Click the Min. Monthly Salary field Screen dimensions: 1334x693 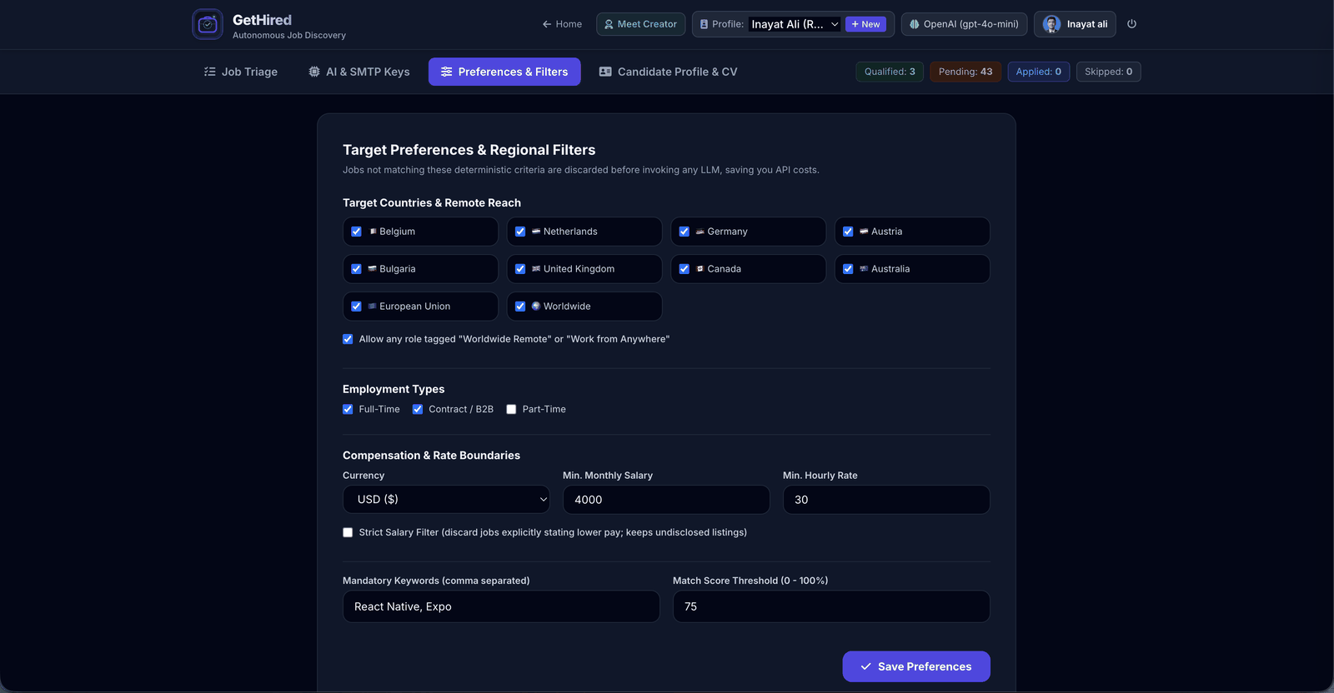pos(666,500)
